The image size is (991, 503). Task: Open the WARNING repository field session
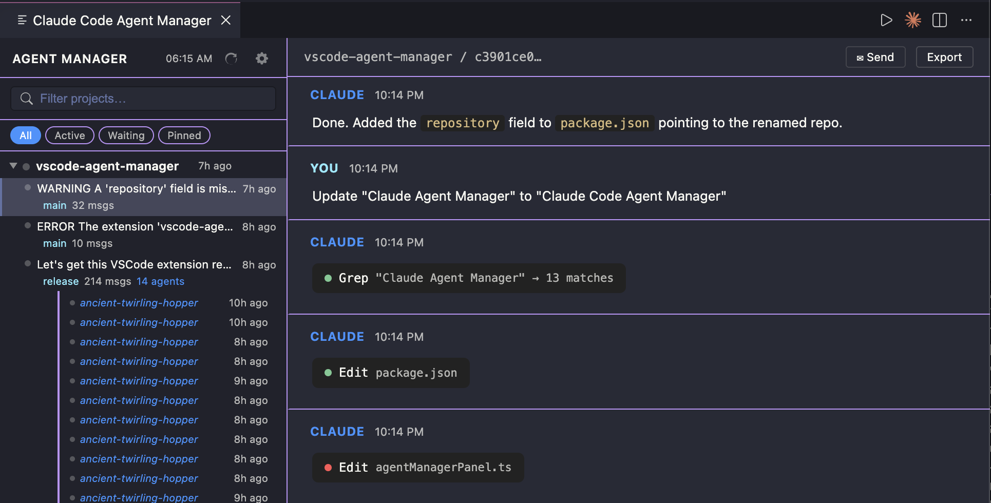coord(143,197)
